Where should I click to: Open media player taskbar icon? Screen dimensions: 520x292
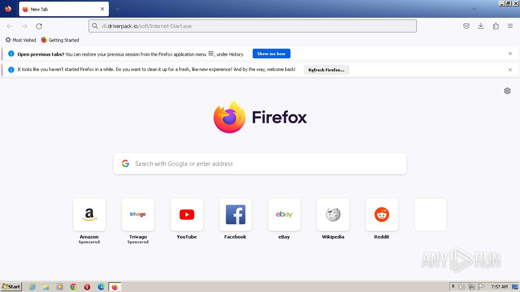pos(60,287)
